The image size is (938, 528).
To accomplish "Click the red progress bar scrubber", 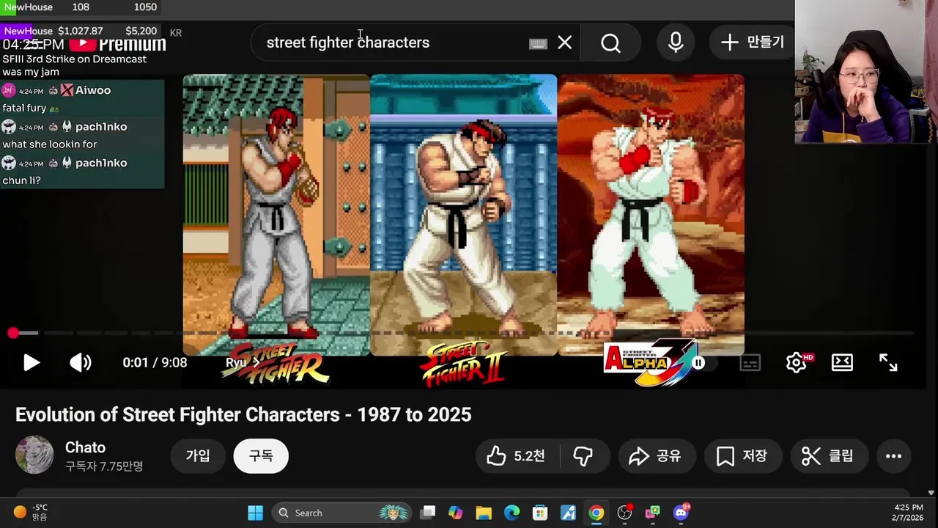I will coord(13,333).
